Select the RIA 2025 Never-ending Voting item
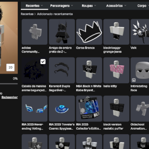This screenshot has height=149, width=149. coord(35,108)
